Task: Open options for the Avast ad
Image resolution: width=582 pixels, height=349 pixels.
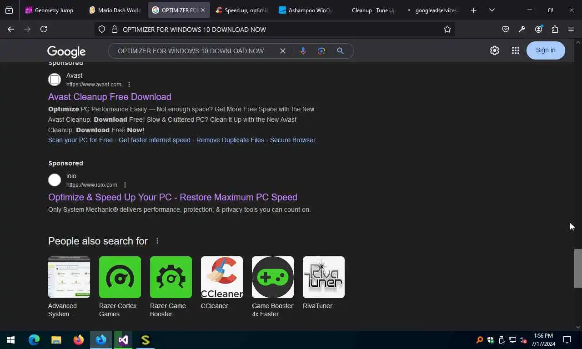Action: tap(129, 85)
